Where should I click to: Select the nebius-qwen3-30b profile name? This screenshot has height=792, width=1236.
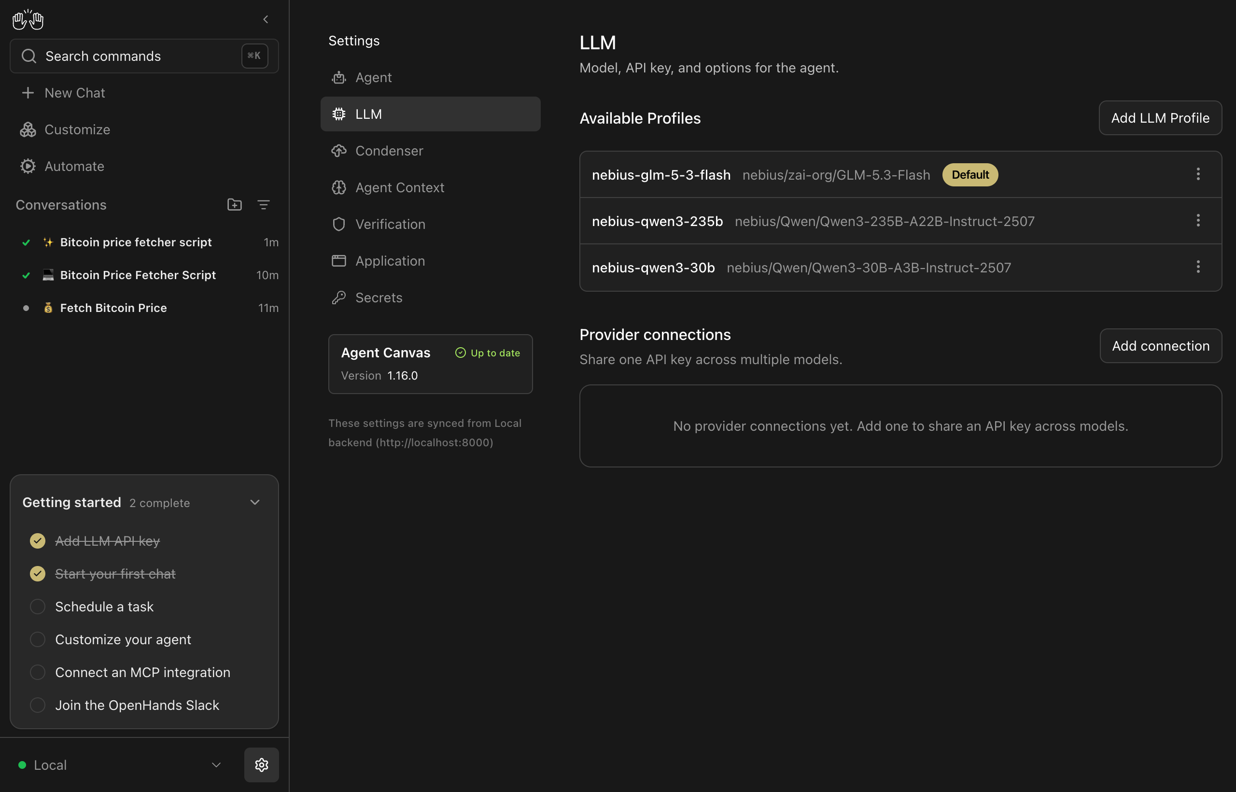[x=653, y=268]
